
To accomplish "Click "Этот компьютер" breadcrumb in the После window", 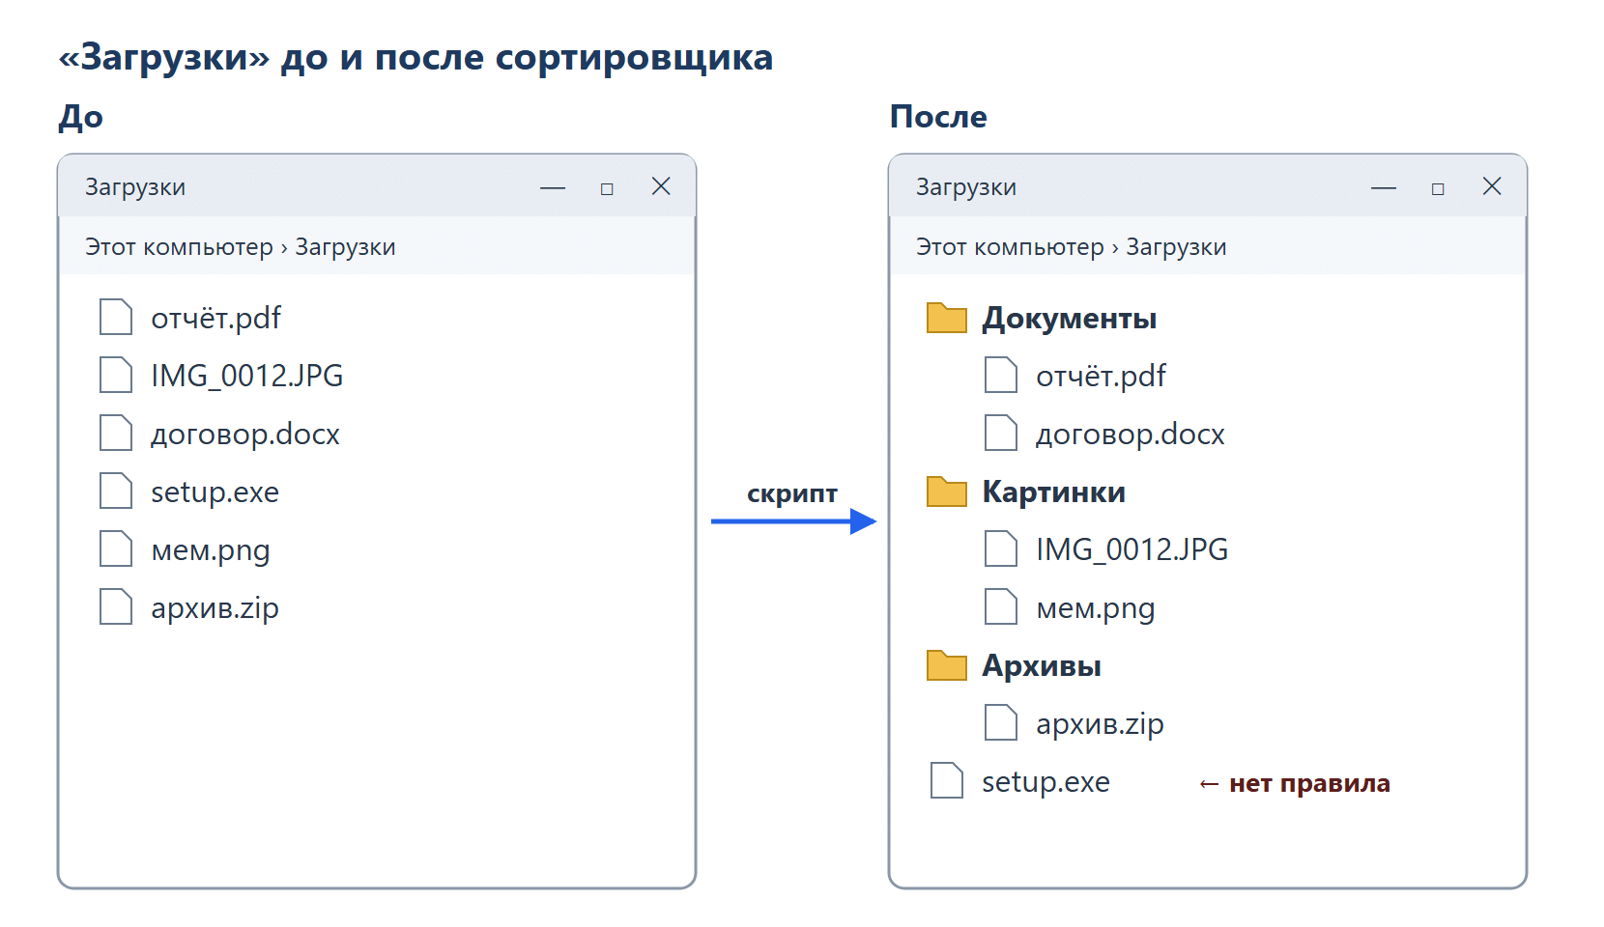I will 1010,247.
